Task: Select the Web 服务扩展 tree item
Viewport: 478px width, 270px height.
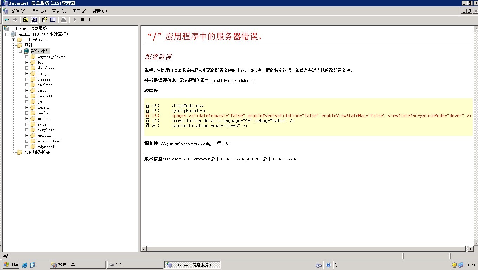Action: pos(37,152)
